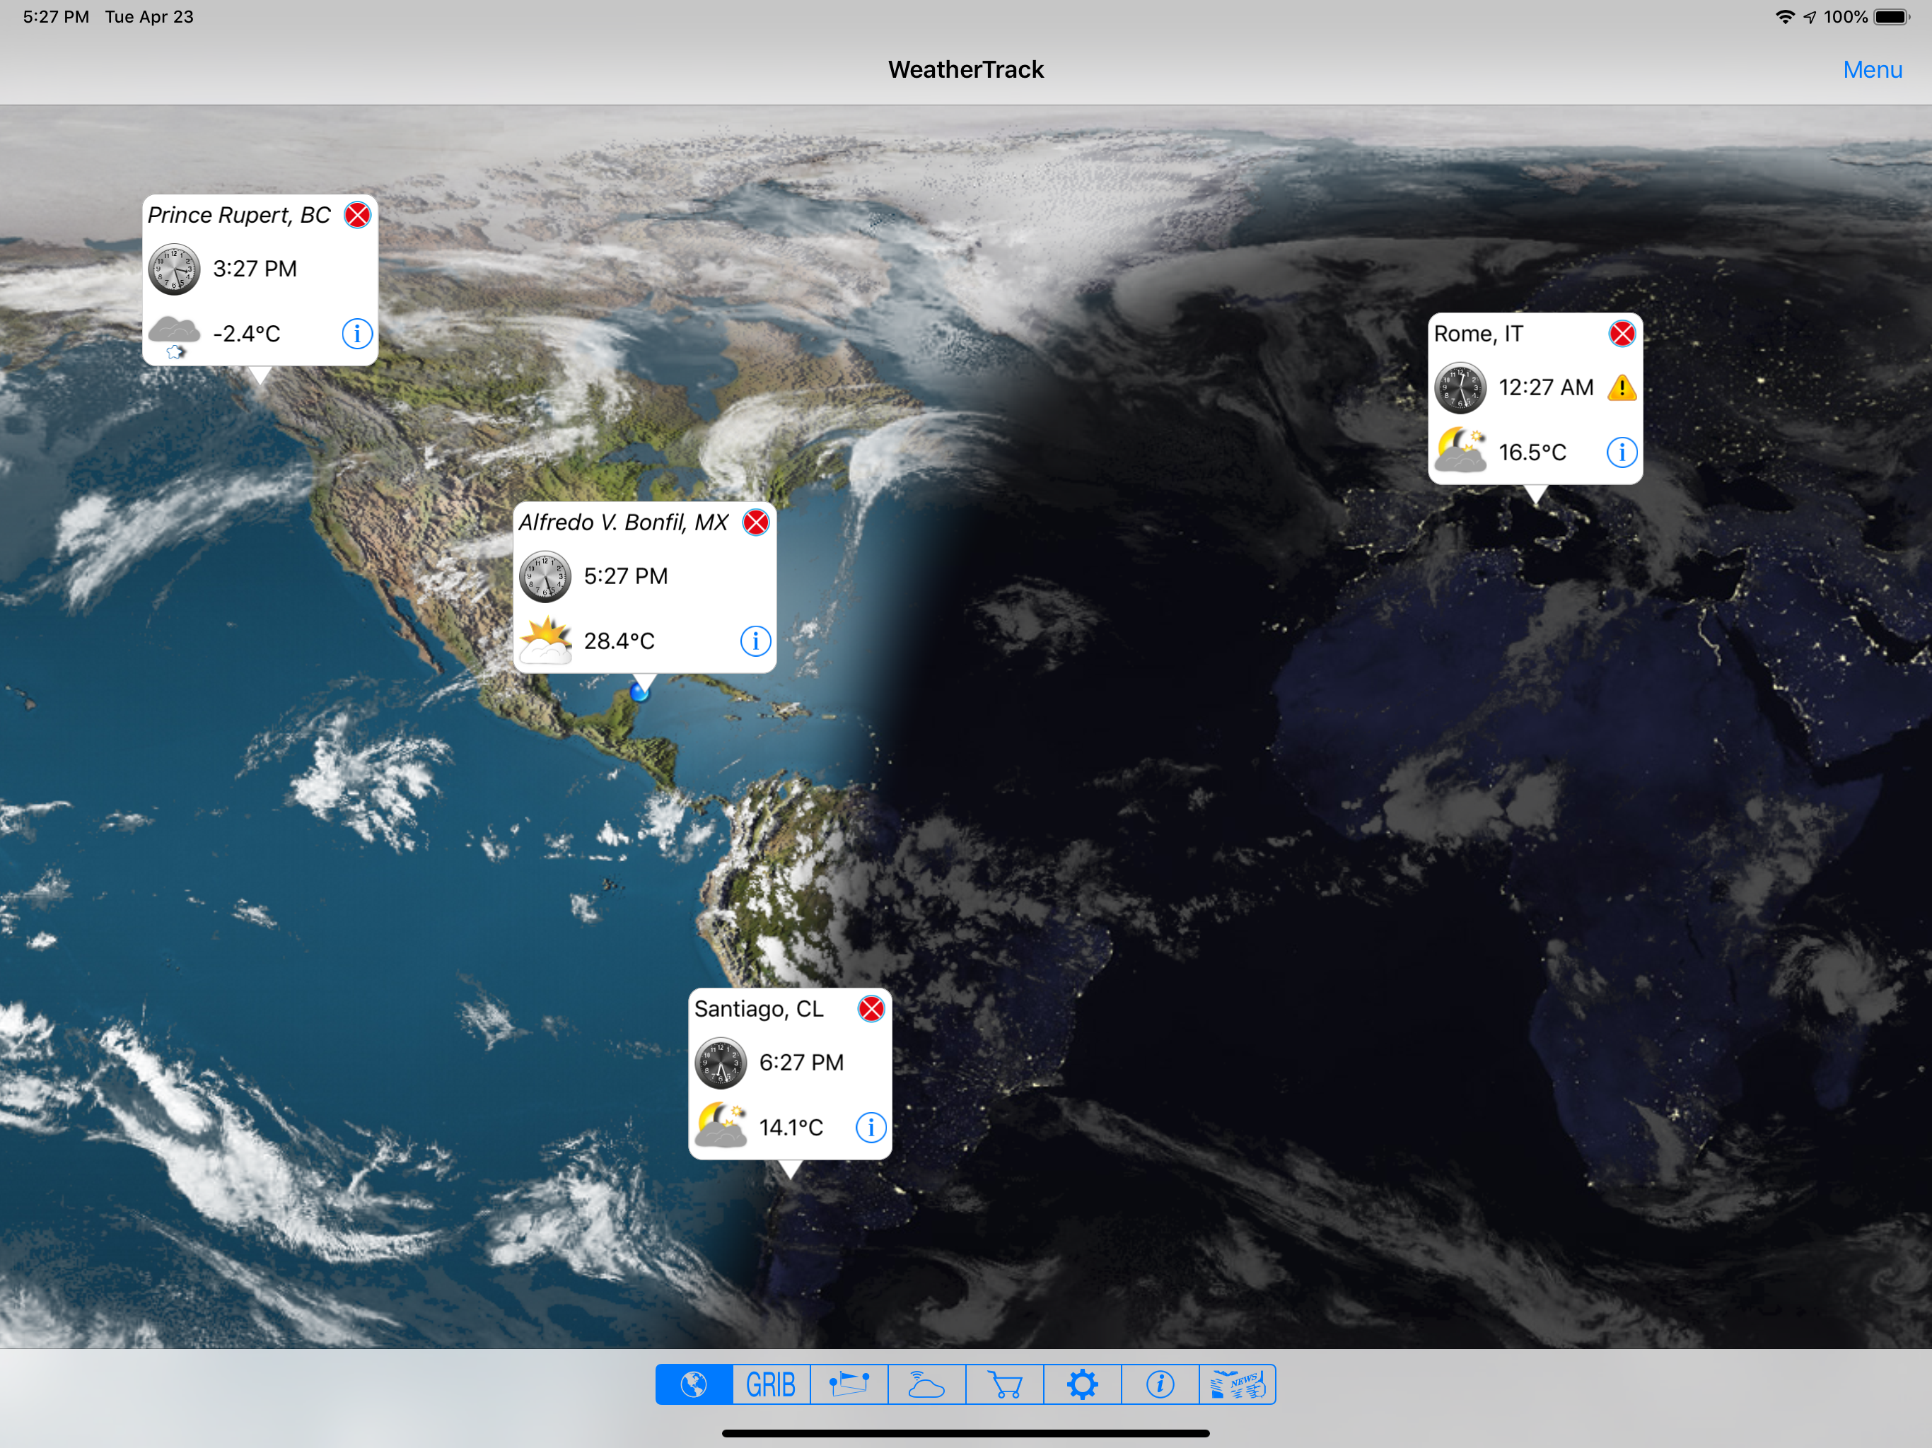The height and width of the screenshot is (1448, 1932).
Task: Open the News newspaper icon
Action: (x=1238, y=1384)
